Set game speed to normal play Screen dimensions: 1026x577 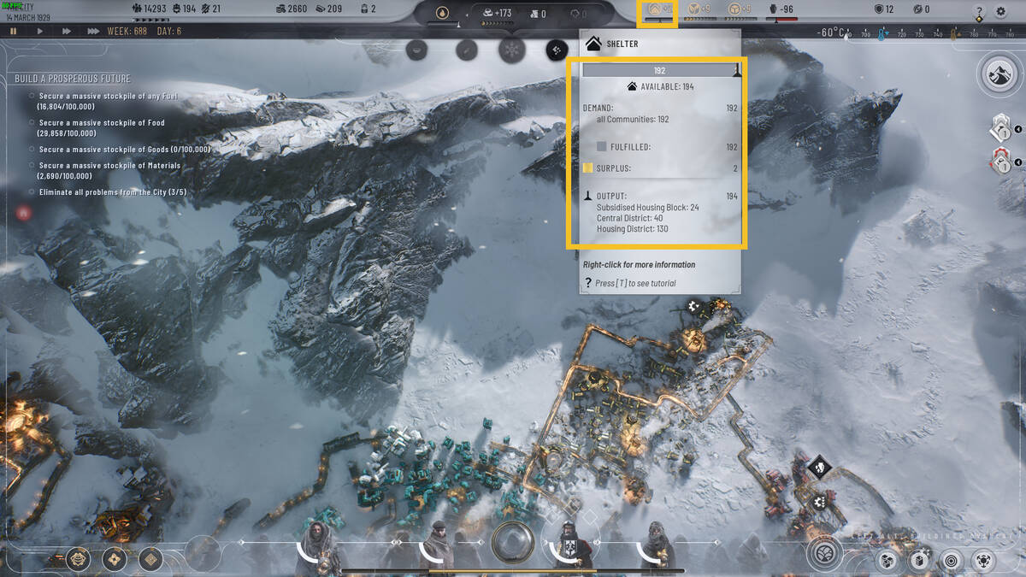coord(39,31)
